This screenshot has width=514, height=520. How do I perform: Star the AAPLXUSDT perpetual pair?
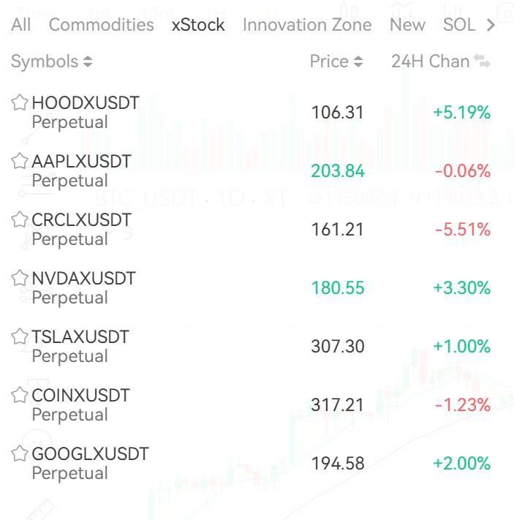click(x=20, y=161)
